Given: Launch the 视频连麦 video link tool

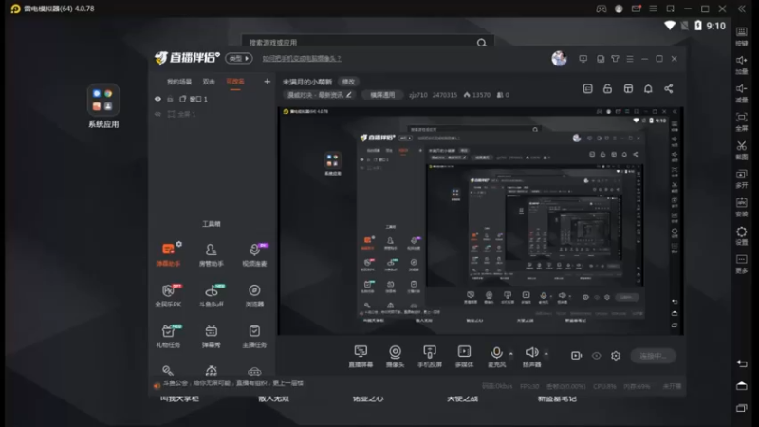Looking at the screenshot, I should click(254, 254).
